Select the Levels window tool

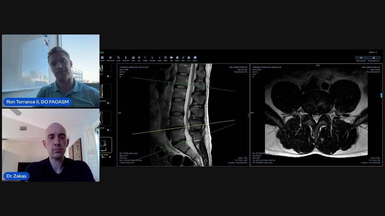133,58
